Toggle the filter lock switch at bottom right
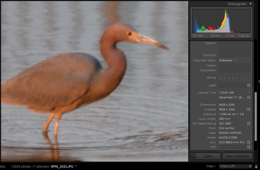Viewport: 260px width, 170px height. tap(256, 166)
